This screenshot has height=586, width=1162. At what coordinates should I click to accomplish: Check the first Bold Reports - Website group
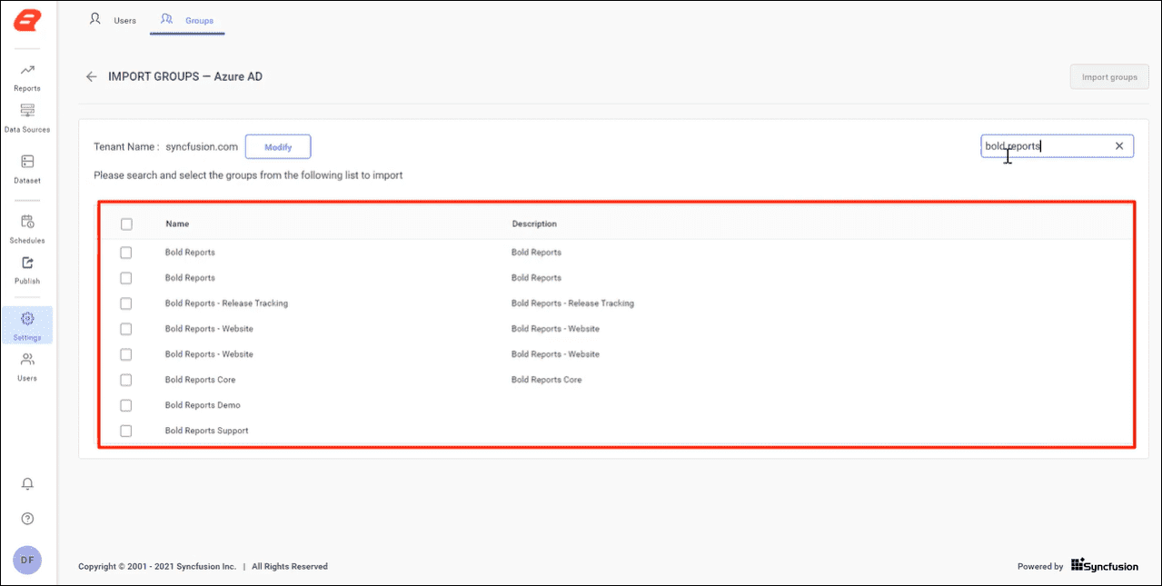click(x=126, y=329)
